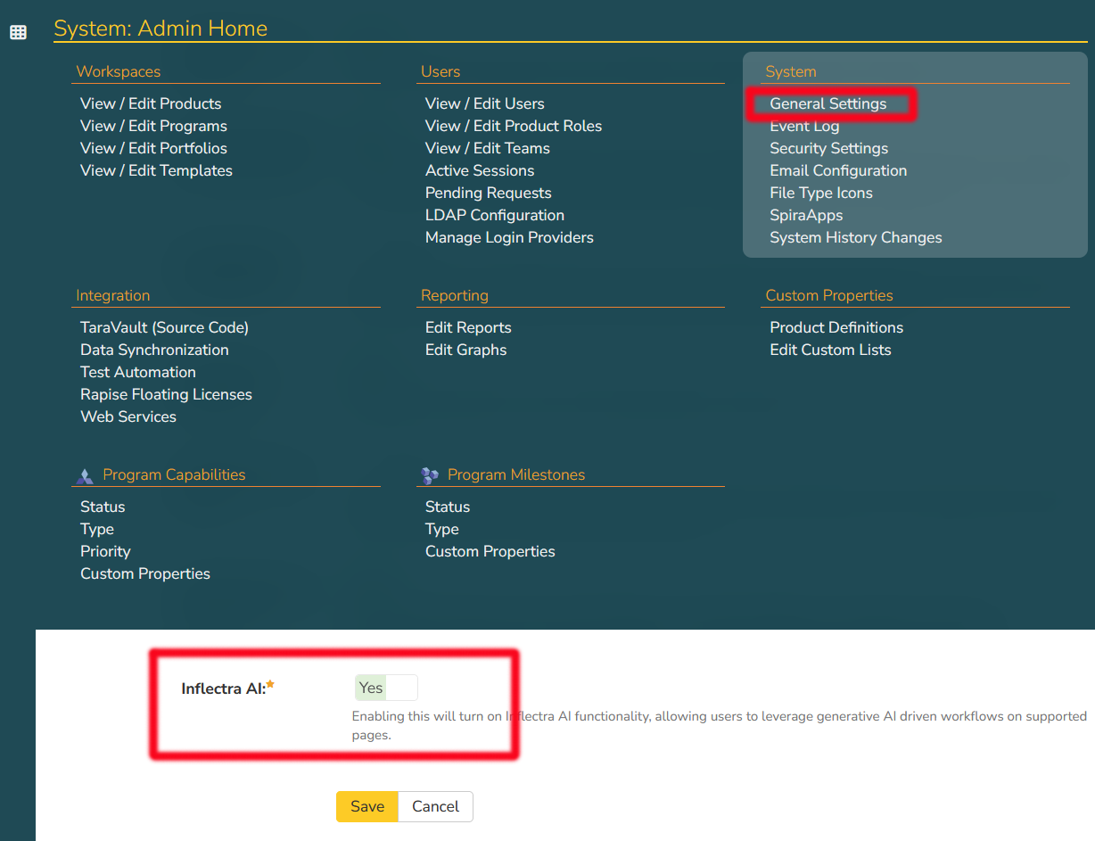The height and width of the screenshot is (841, 1095).
Task: Click the grid icon beside Admin Home
Action: pyautogui.click(x=18, y=32)
